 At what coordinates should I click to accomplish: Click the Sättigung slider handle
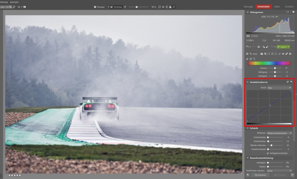tap(275, 72)
